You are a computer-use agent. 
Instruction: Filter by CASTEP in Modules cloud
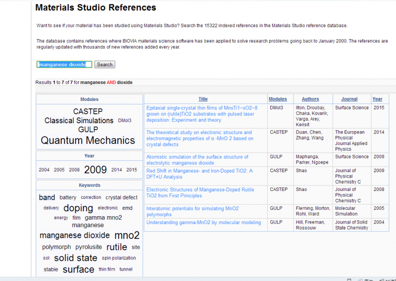tap(88, 111)
